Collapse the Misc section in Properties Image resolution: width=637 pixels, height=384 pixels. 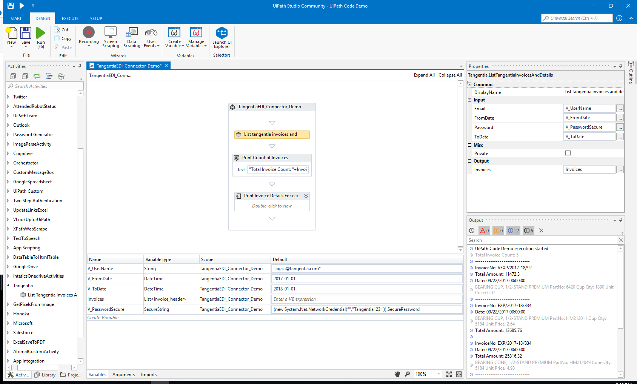470,145
